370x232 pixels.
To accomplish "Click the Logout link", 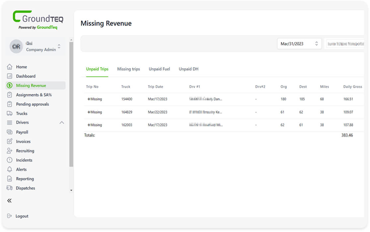I will coord(22,216).
